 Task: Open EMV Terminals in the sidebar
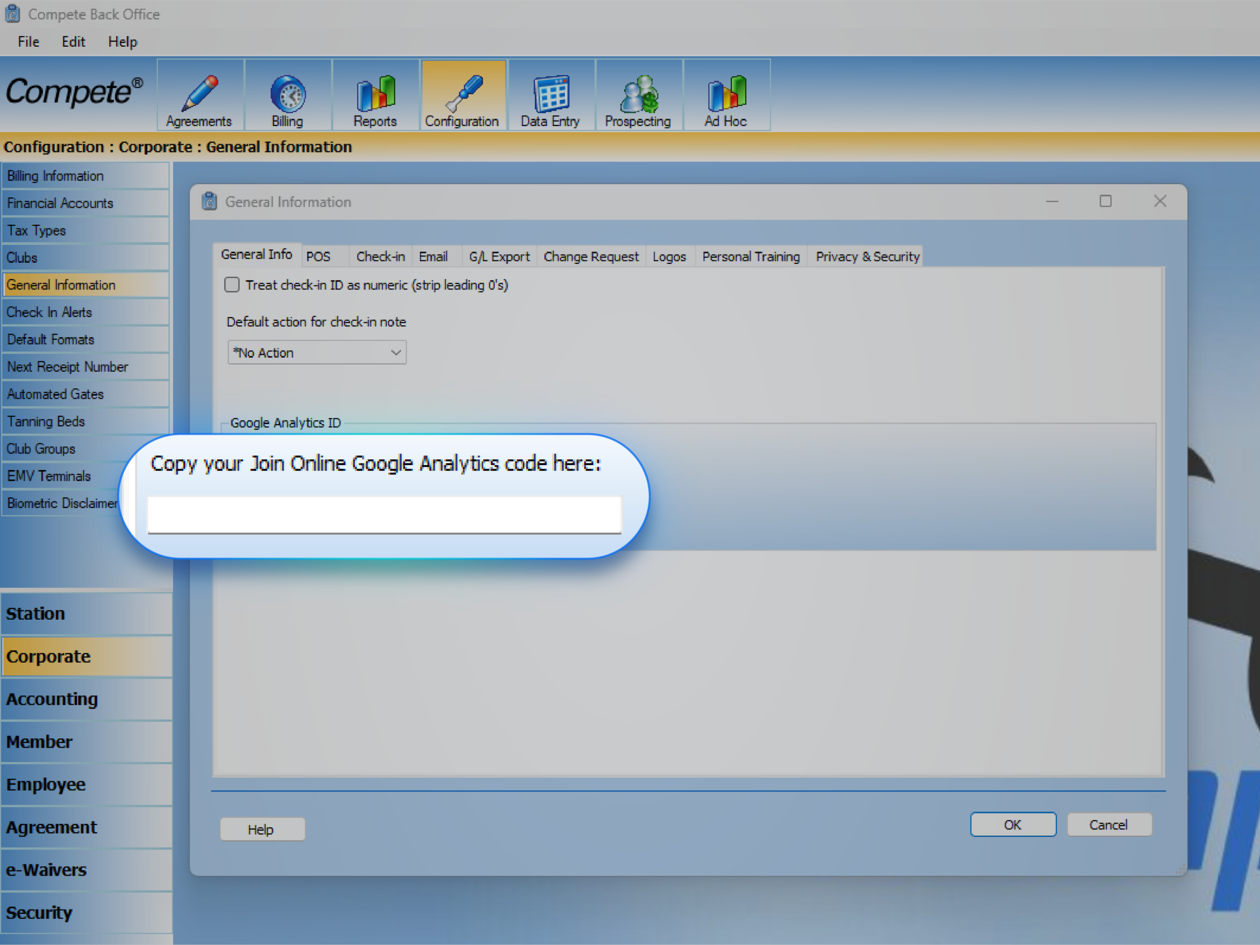60,476
